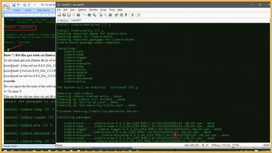Image resolution: width=272 pixels, height=153 pixels.
Task: Open the Options menu in SecureCRT
Action: tap(82, 10)
